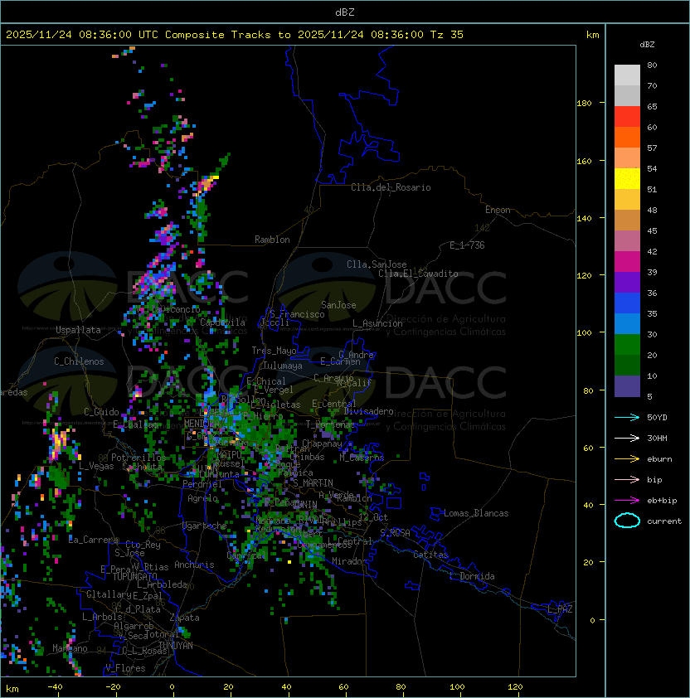Click the 'Clla.SanJose' map label
Screen dimensions: 690x698
[x=377, y=264]
